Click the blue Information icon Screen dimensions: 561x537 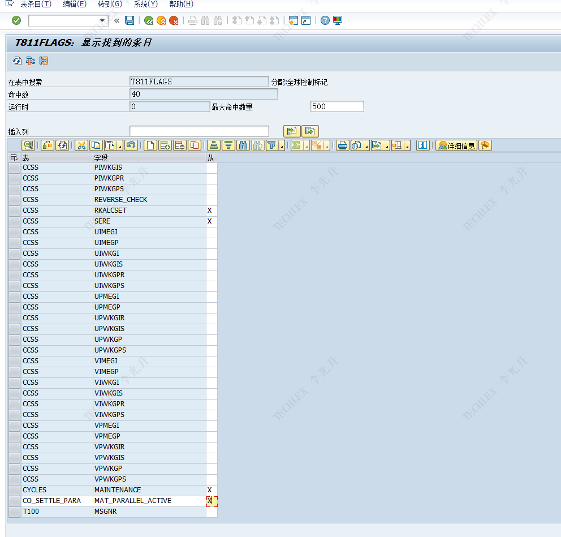[x=423, y=145]
